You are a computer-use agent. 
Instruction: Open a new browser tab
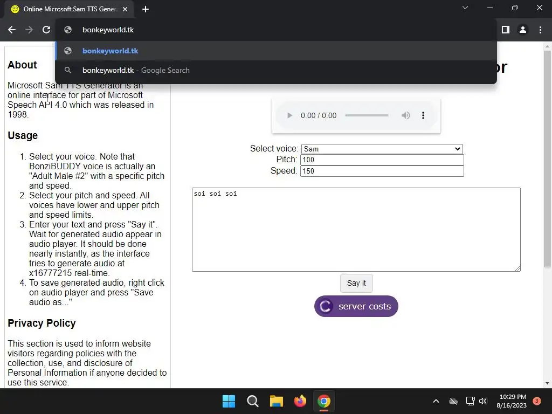(x=146, y=9)
